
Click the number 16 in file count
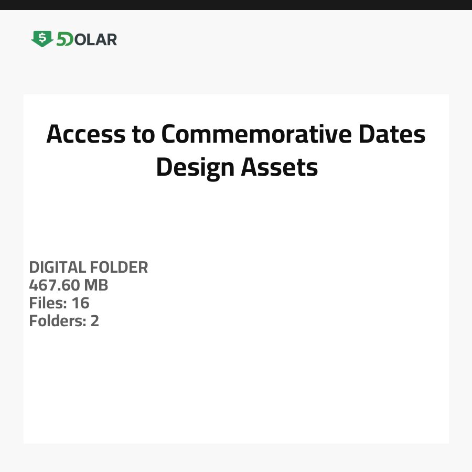(x=81, y=303)
